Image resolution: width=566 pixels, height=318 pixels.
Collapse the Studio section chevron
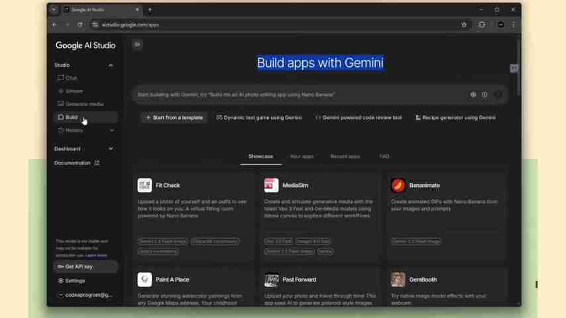[x=111, y=66]
